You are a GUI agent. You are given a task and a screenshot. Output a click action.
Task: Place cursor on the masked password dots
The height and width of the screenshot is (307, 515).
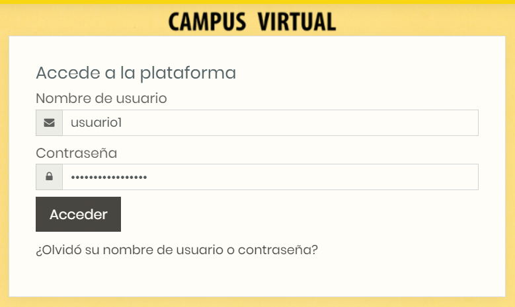(108, 178)
